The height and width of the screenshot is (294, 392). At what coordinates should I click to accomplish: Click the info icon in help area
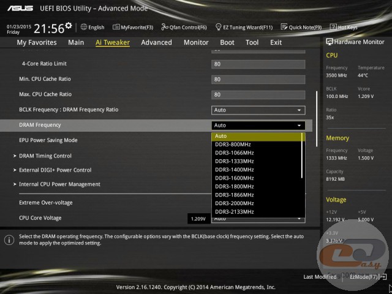[9, 240]
